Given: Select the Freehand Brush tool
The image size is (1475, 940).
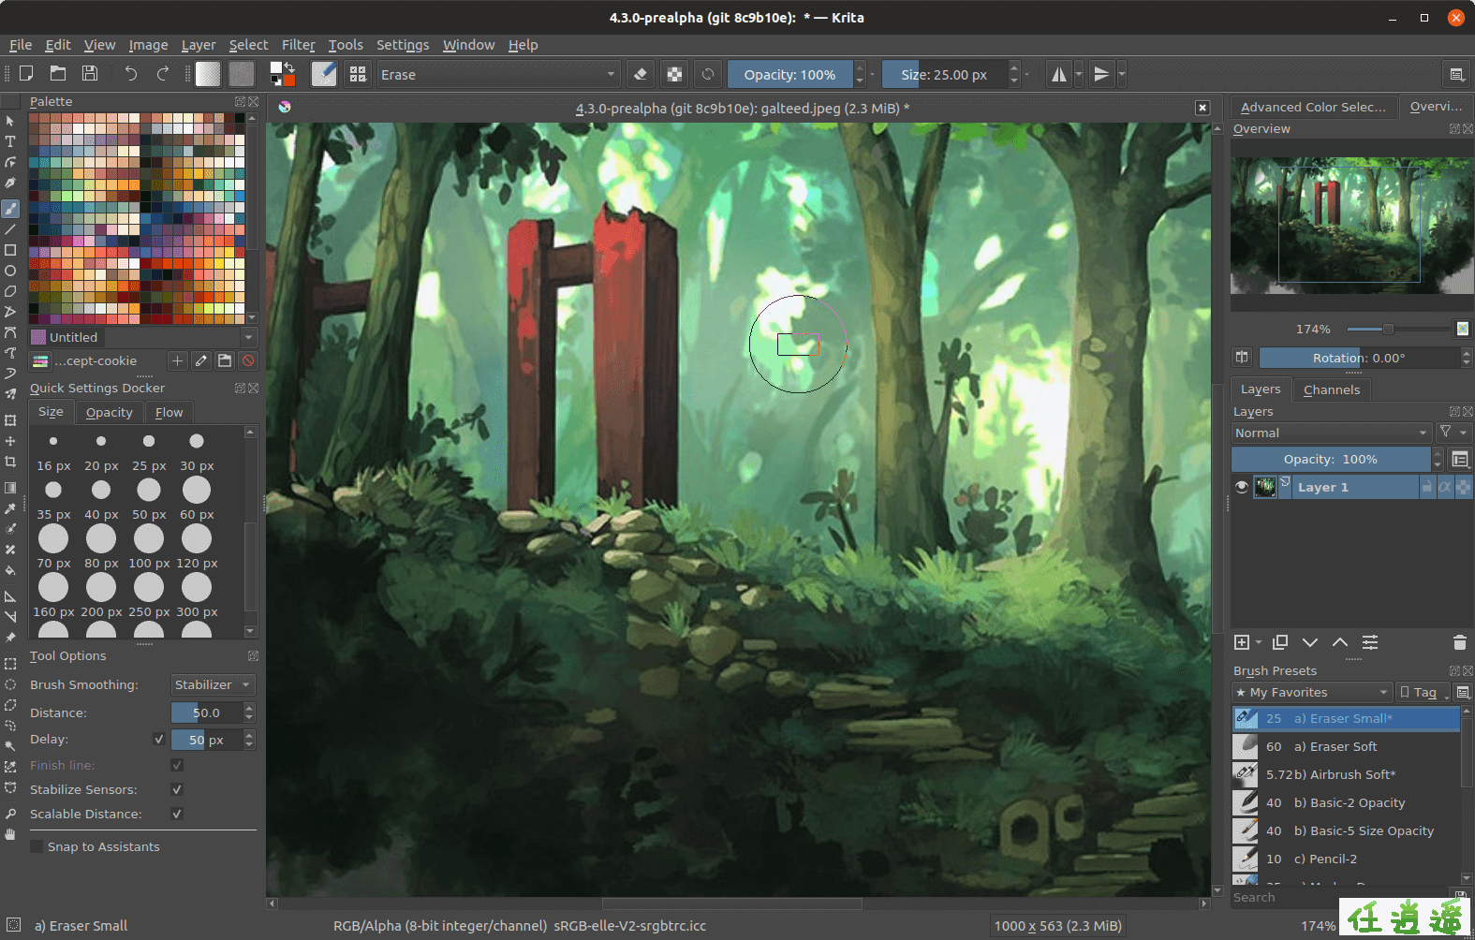Looking at the screenshot, I should [10, 209].
